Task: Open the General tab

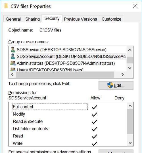Action: pyautogui.click(x=13, y=19)
